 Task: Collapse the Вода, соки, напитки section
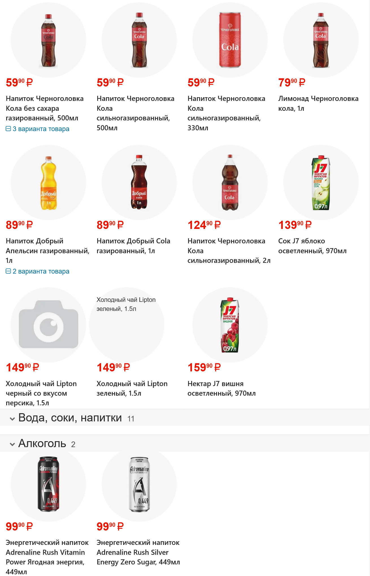pos(12,419)
